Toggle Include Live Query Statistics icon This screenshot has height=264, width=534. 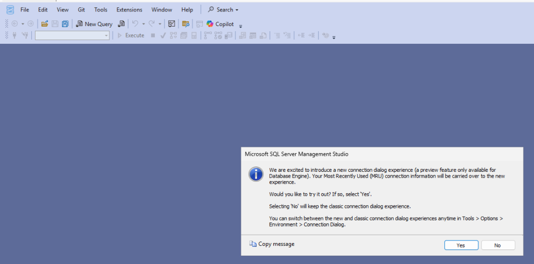[218, 35]
